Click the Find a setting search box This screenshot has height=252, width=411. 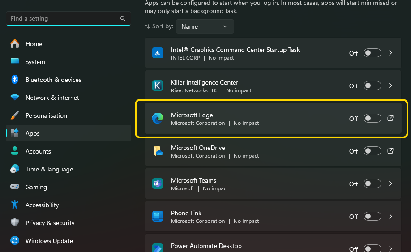click(68, 18)
